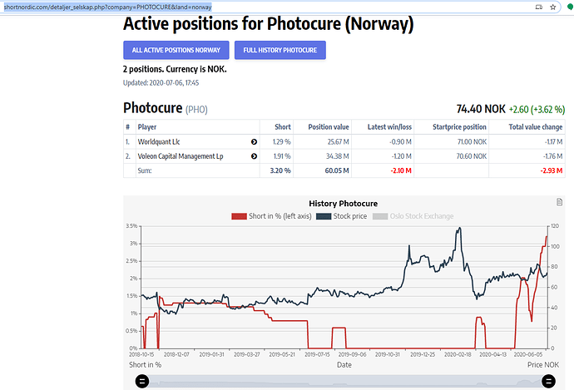Sort by the Player column header

click(x=147, y=127)
